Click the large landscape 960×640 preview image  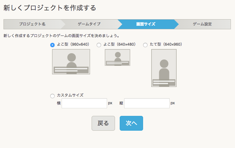71,62
